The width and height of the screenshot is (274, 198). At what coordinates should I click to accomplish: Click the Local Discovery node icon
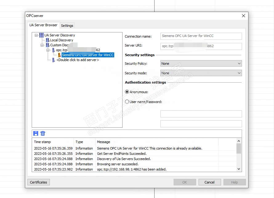(x=47, y=40)
